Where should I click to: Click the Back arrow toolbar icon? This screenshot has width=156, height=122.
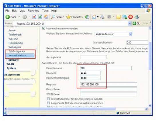(8, 17)
